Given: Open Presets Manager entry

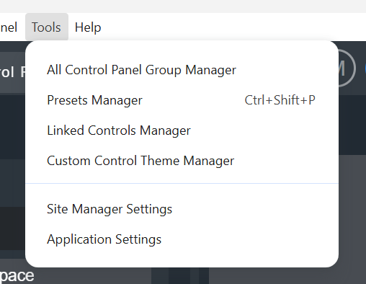Looking at the screenshot, I should click(182, 100).
